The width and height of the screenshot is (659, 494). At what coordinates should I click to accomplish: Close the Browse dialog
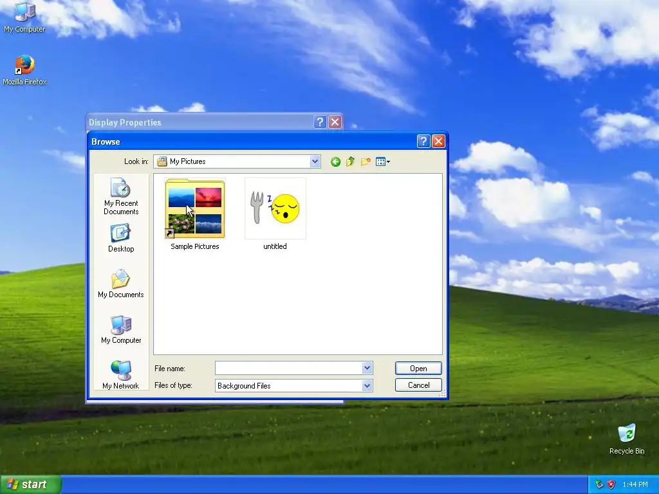438,141
